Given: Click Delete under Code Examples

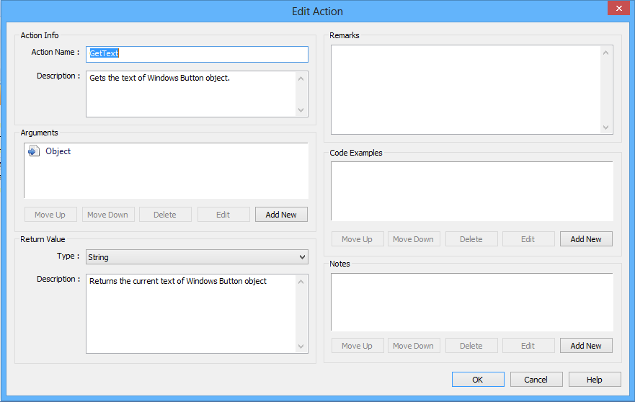Looking at the screenshot, I should 471,239.
